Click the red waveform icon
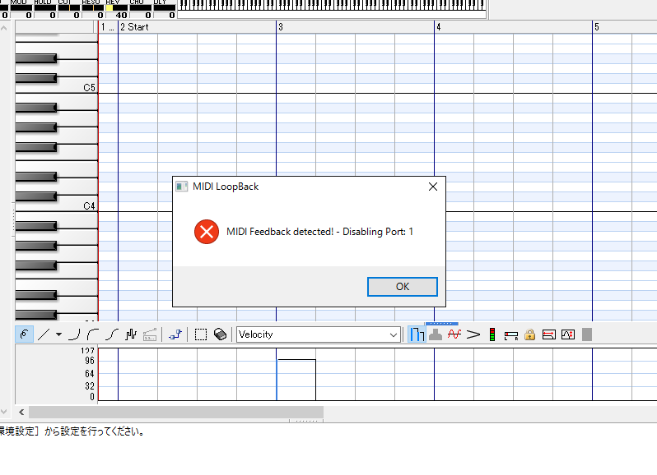The image size is (657, 475). pyautogui.click(x=454, y=334)
